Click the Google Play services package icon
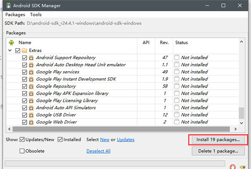 (31, 72)
